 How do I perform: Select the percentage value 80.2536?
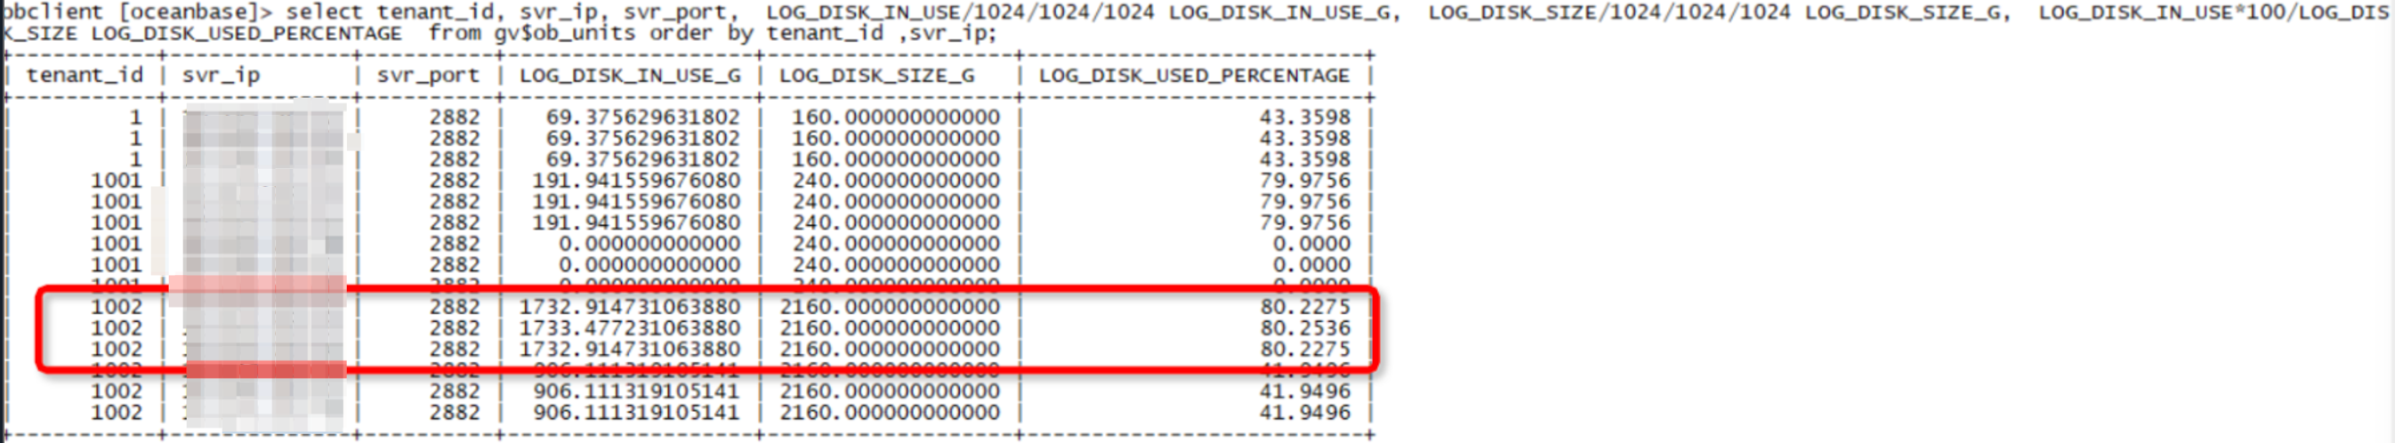click(x=1305, y=329)
